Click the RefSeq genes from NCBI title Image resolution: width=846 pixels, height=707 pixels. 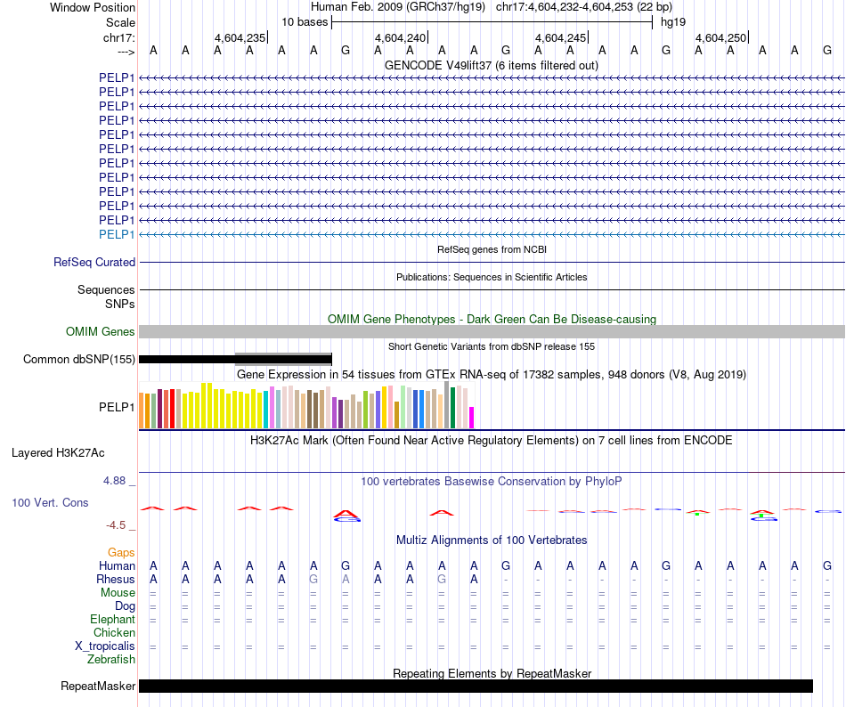492,249
